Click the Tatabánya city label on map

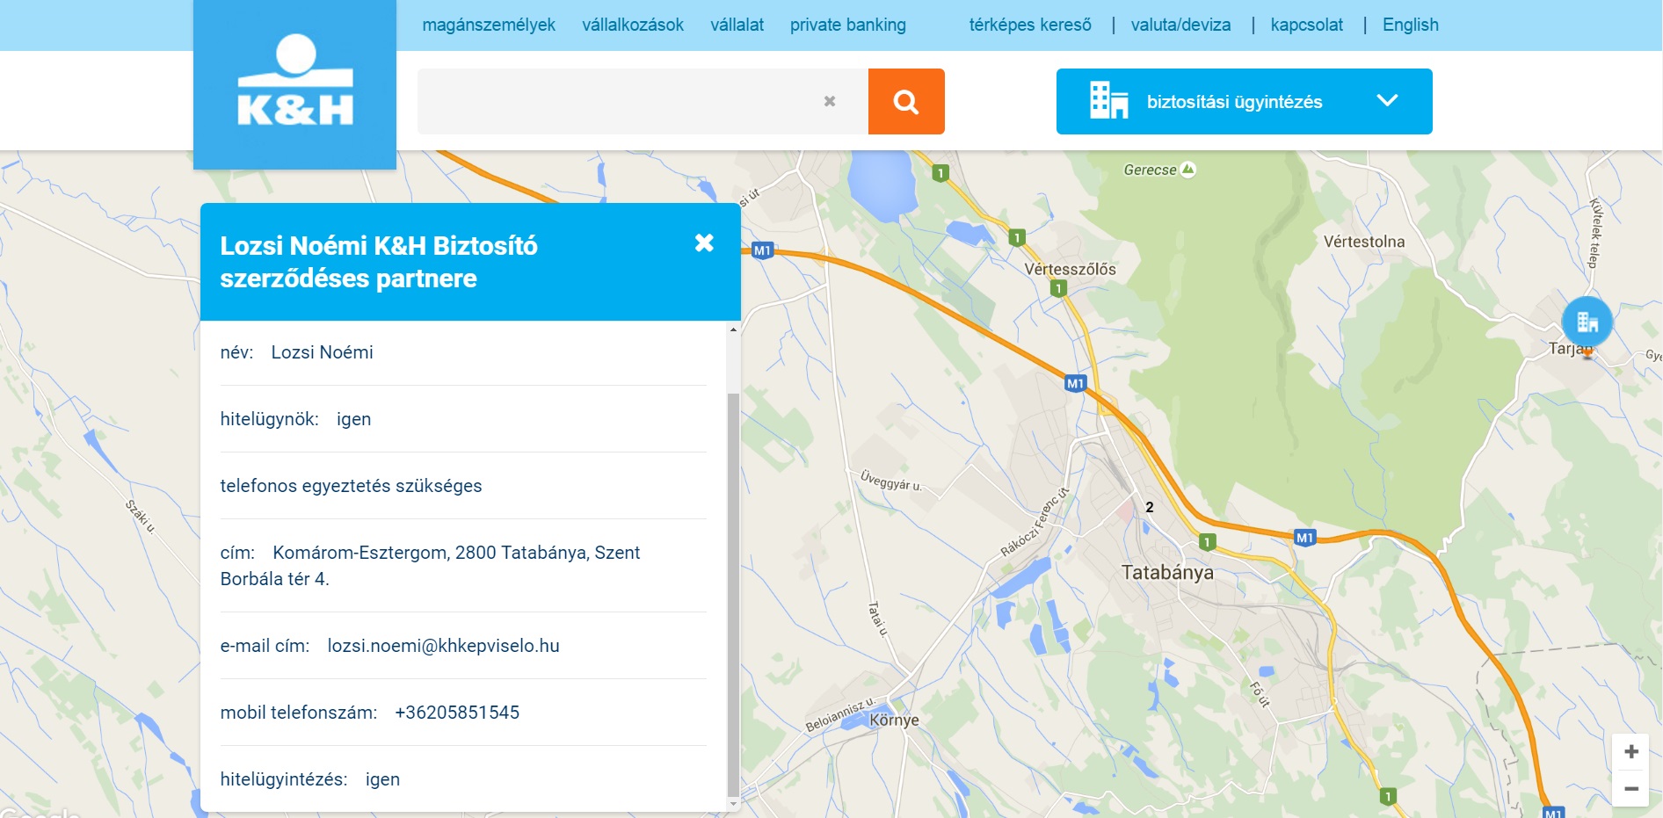pyautogui.click(x=1167, y=573)
